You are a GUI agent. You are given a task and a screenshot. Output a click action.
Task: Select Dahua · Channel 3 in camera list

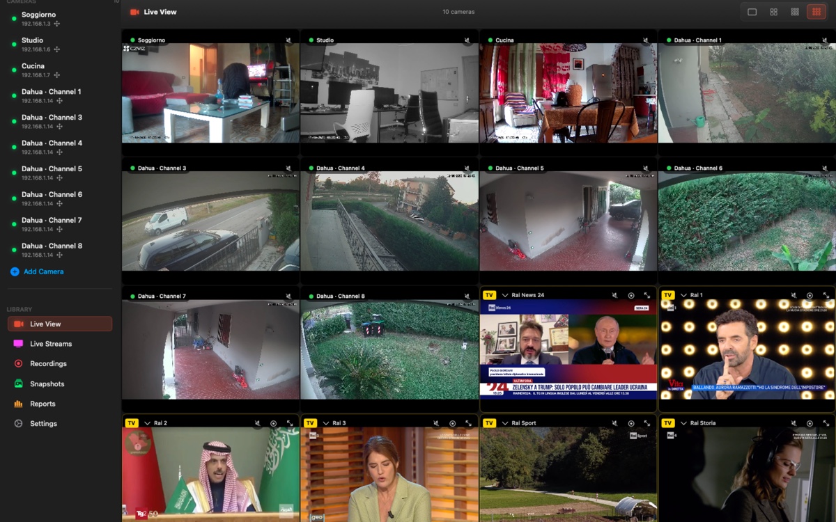(x=60, y=121)
